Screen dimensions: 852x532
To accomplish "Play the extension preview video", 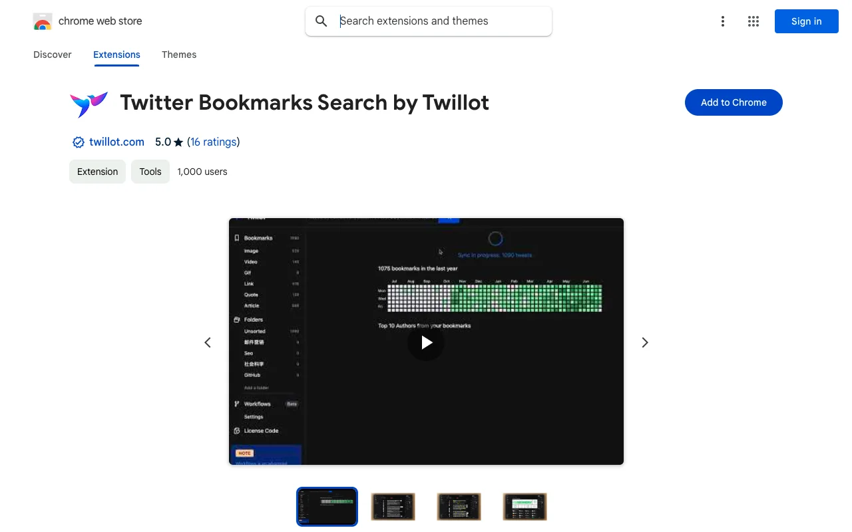I will tap(426, 342).
